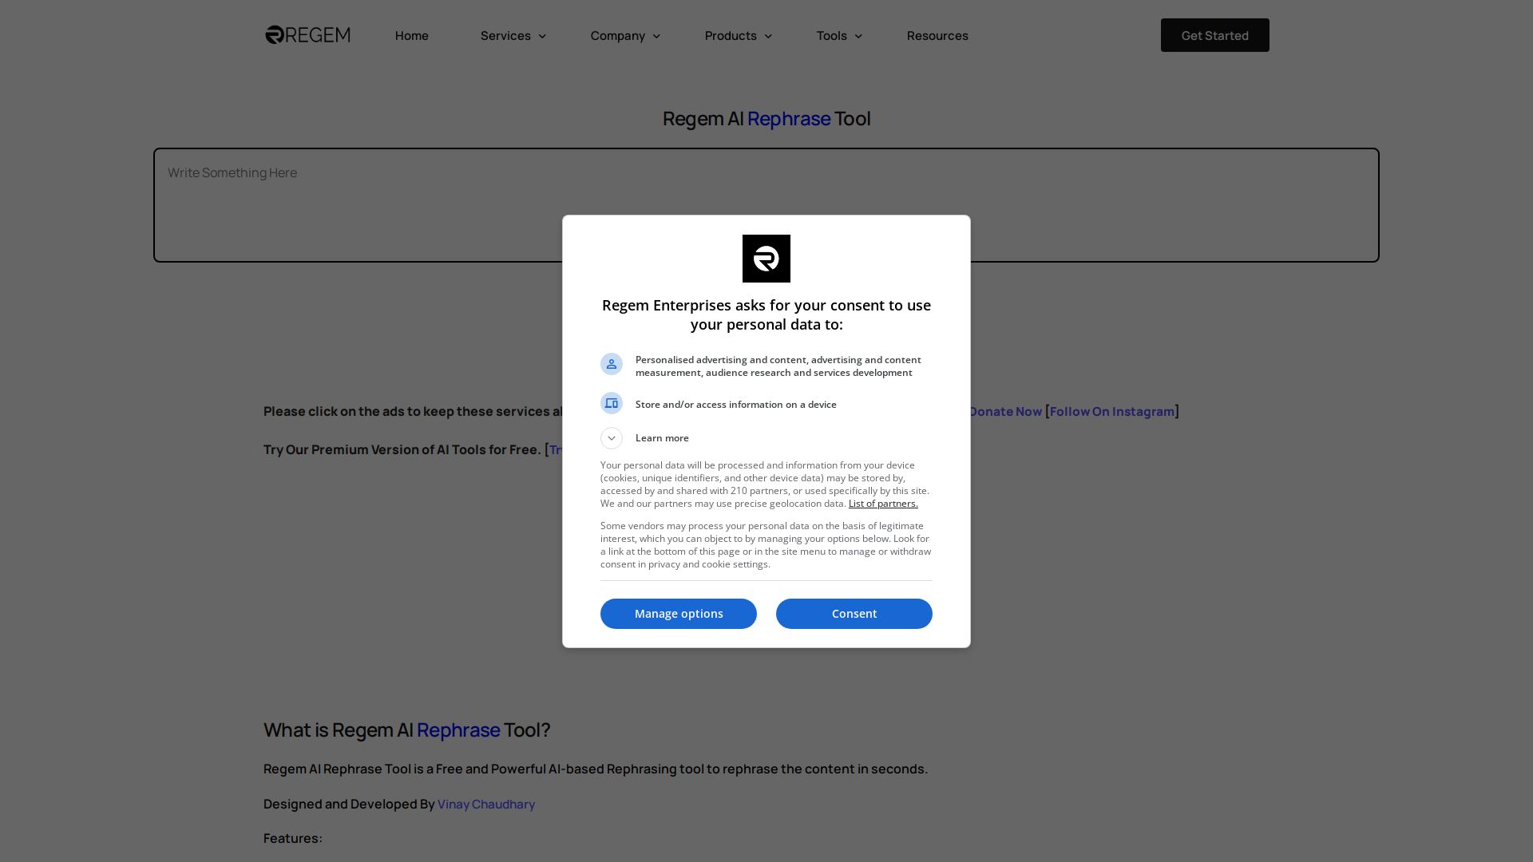1533x862 pixels.
Task: Click the REGEM logo in the navbar
Action: 307,34
